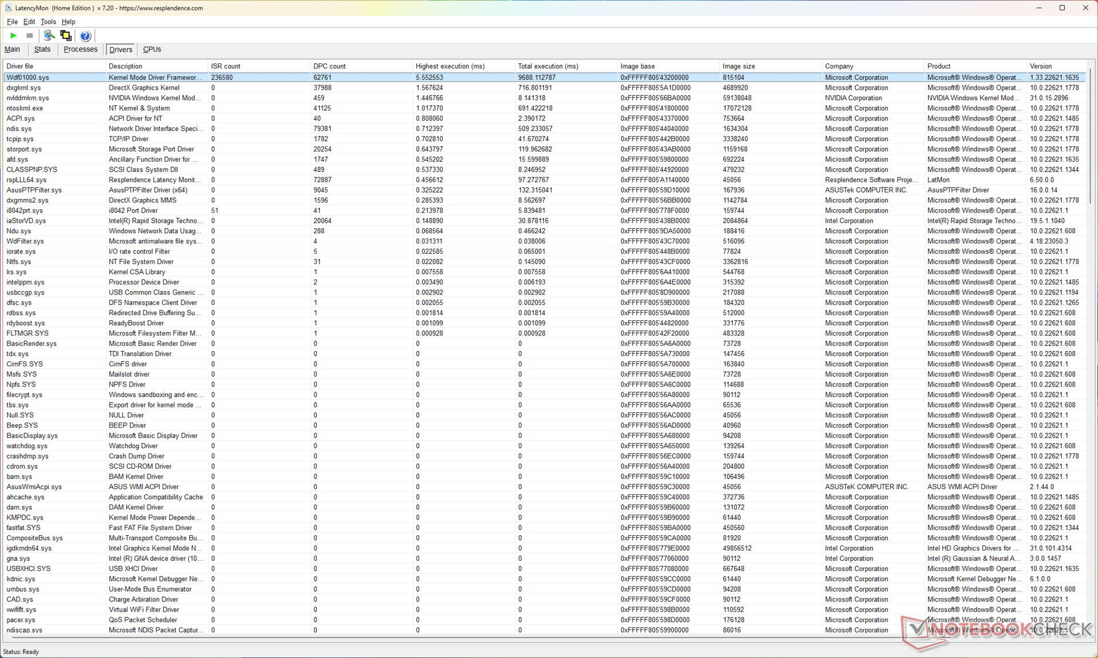Open the File menu
This screenshot has width=1098, height=658.
12,22
